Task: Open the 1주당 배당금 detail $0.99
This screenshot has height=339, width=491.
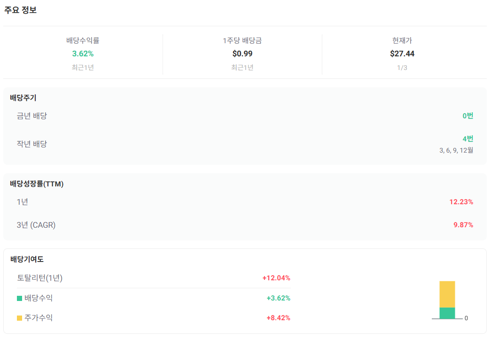Action: [243, 54]
